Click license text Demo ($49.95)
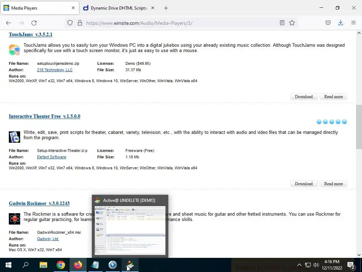The image size is (362, 272). click(x=138, y=64)
